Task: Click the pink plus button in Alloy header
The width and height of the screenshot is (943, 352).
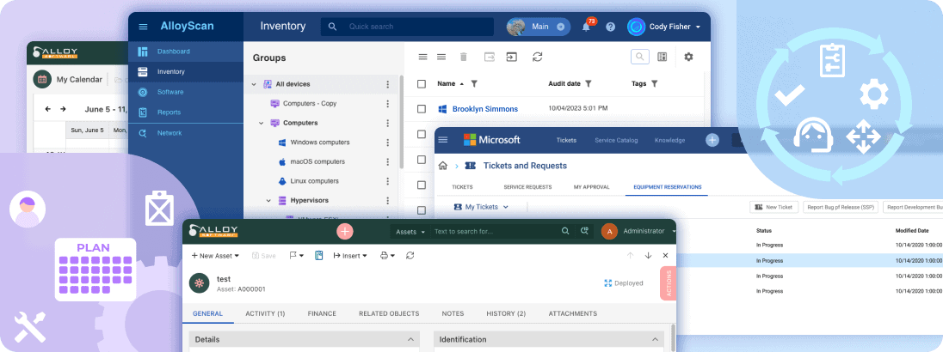Action: [x=345, y=231]
